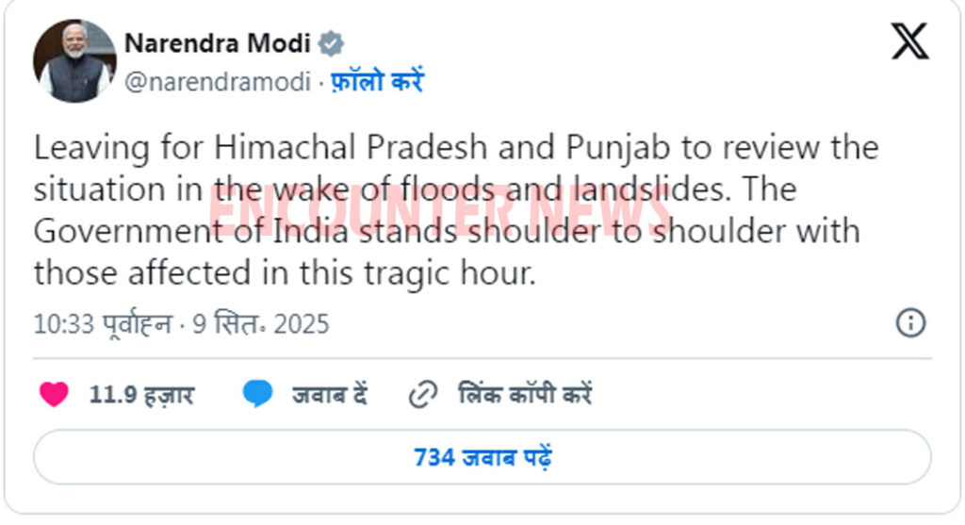This screenshot has width=965, height=525.
Task: Click the 11.9 हज़ार likes count
Action: [x=141, y=394]
